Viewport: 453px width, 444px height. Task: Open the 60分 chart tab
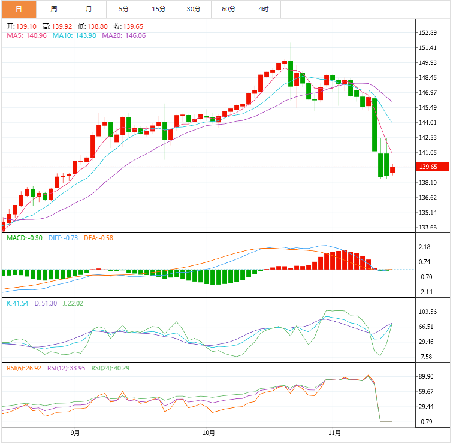pyautogui.click(x=228, y=9)
